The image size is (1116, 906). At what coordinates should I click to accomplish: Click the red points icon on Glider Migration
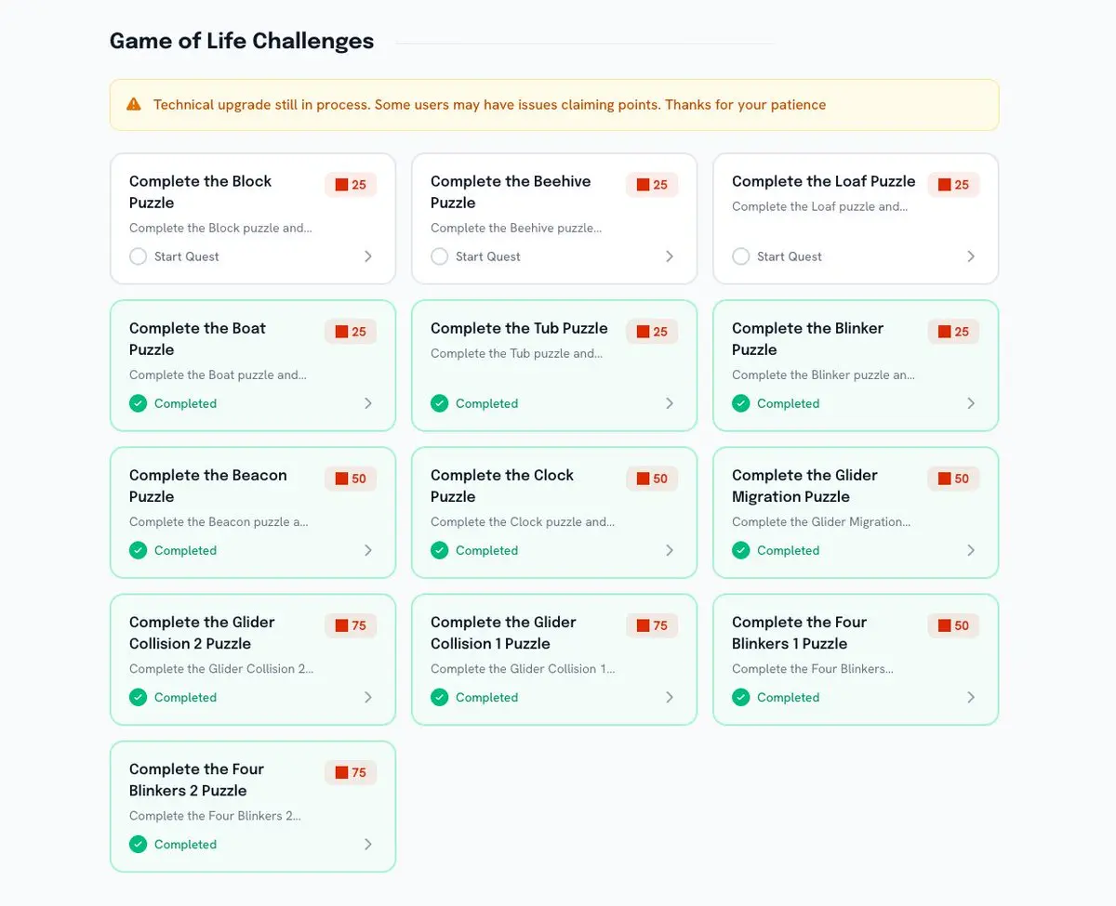click(x=944, y=479)
